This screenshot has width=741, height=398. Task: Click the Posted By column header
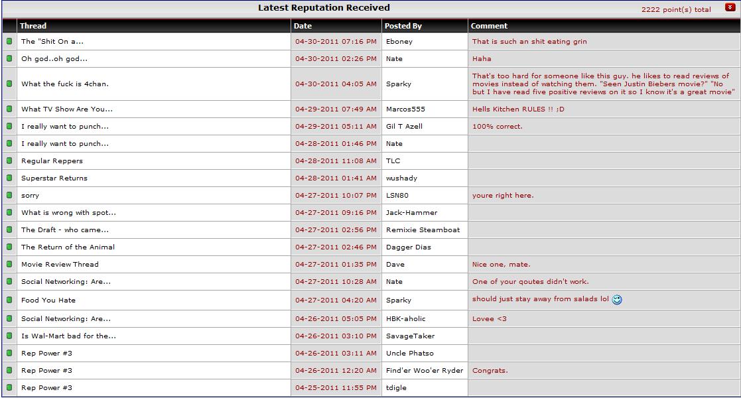(x=403, y=26)
